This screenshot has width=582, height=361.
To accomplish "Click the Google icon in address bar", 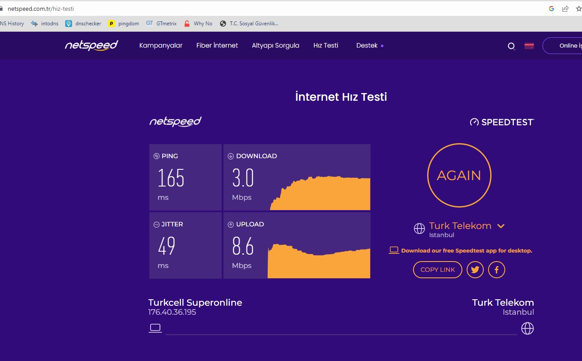I will tap(552, 9).
